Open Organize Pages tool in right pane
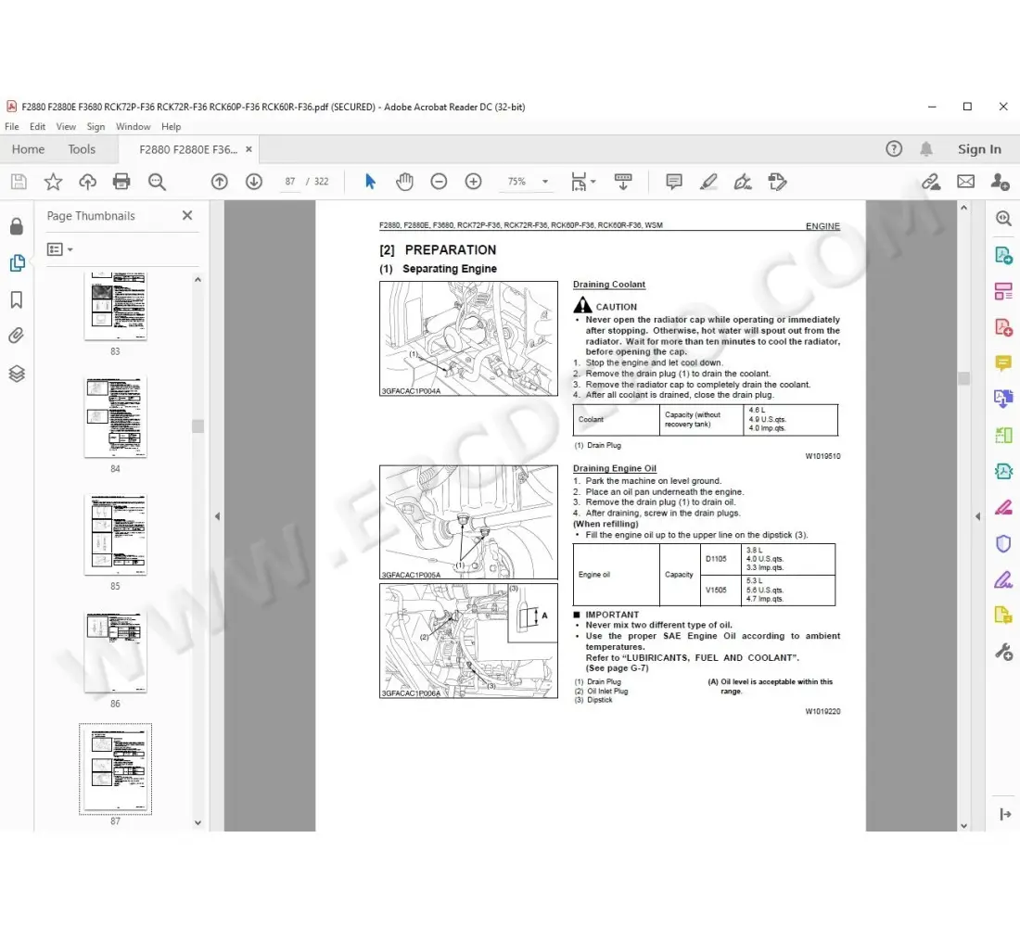 pyautogui.click(x=1003, y=291)
